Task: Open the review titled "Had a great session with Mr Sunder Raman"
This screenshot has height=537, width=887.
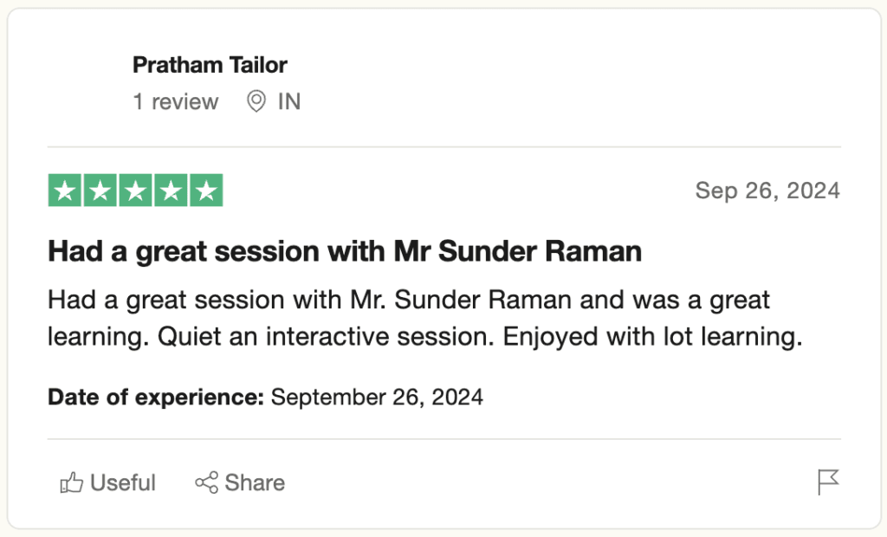Action: coord(345,251)
